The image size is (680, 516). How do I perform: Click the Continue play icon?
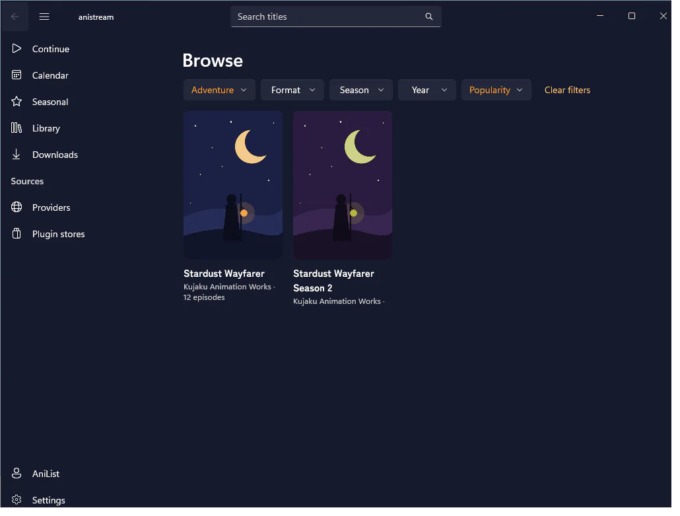coord(17,49)
